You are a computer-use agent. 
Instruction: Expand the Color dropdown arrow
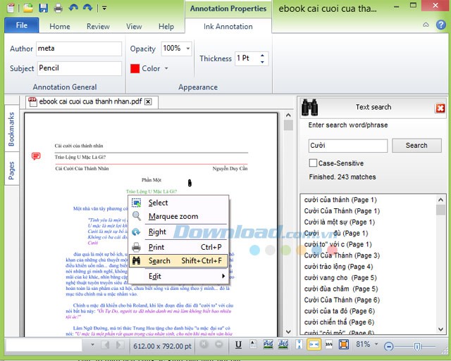click(166, 69)
